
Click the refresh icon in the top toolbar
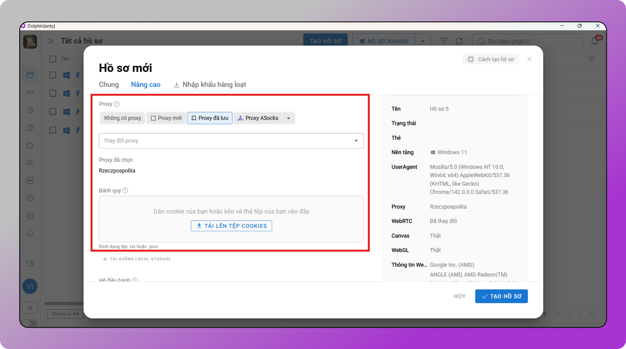coord(459,41)
